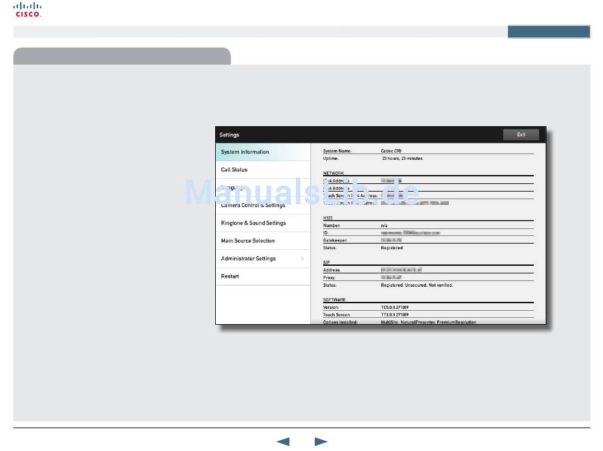Image resolution: width=603 pixels, height=451 pixels.
Task: Click the System Name value Codec C90
Action: 391,151
